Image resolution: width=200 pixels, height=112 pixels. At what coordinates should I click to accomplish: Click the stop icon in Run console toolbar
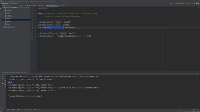[3, 81]
